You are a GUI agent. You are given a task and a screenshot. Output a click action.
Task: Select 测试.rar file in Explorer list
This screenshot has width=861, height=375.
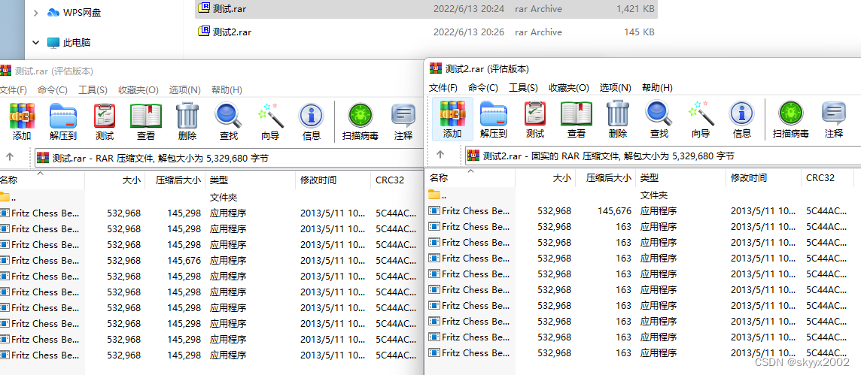coord(426,8)
